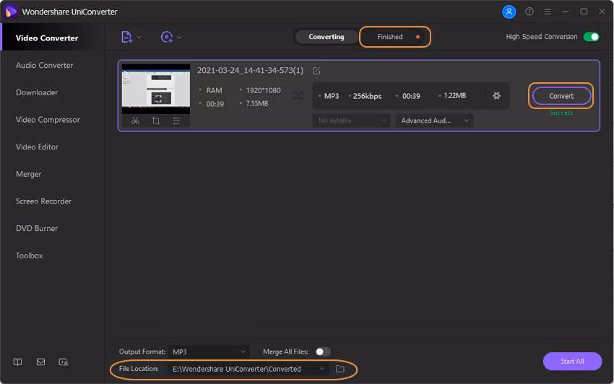This screenshot has height=384, width=614.
Task: Click the Wondershare UniConverter logo
Action: [x=11, y=12]
